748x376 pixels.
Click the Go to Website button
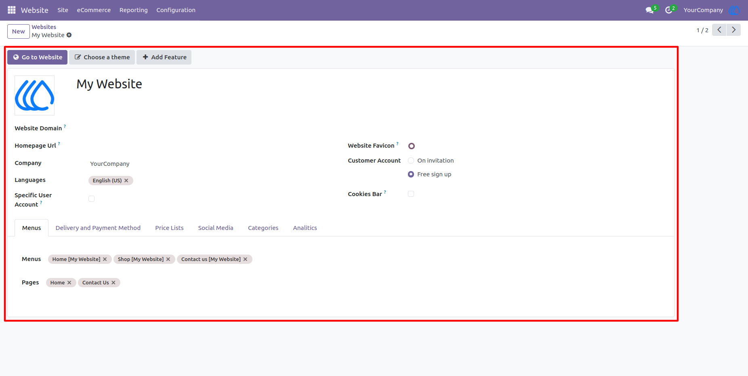pos(38,57)
